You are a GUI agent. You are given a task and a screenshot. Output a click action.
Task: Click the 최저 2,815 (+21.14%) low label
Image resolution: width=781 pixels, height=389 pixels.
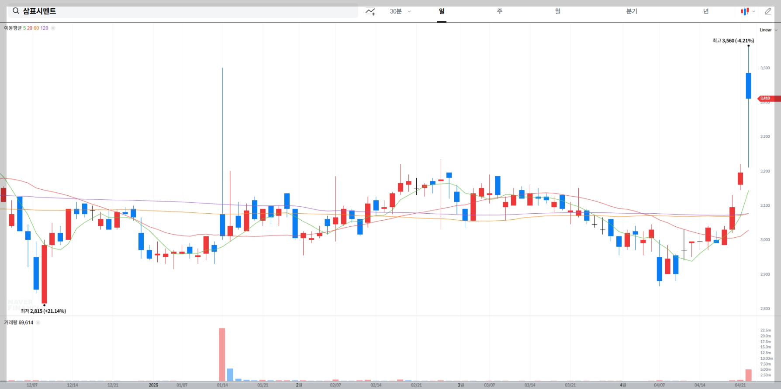point(43,311)
